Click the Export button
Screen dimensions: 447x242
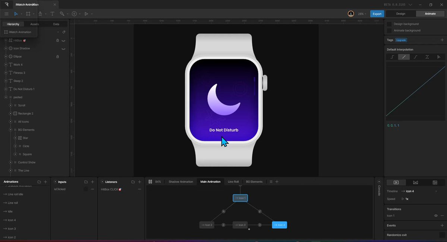[377, 14]
